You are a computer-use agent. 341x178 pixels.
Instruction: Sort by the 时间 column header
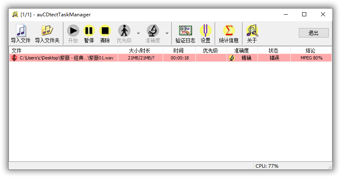(179, 51)
